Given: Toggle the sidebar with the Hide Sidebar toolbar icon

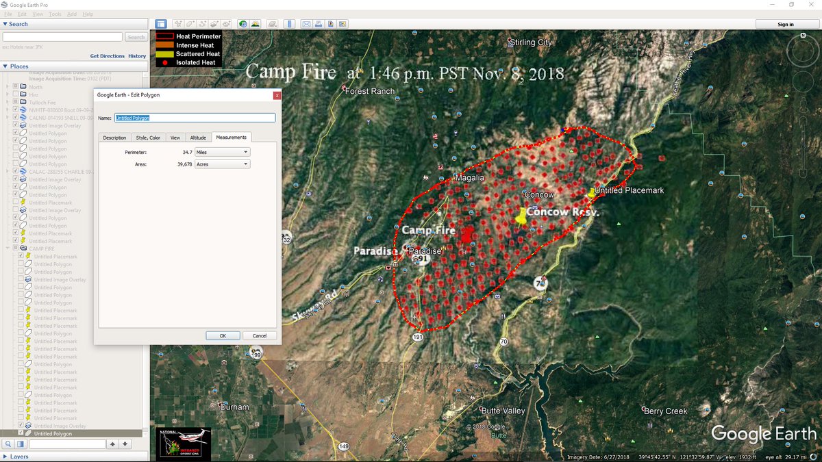Looking at the screenshot, I should [x=161, y=24].
